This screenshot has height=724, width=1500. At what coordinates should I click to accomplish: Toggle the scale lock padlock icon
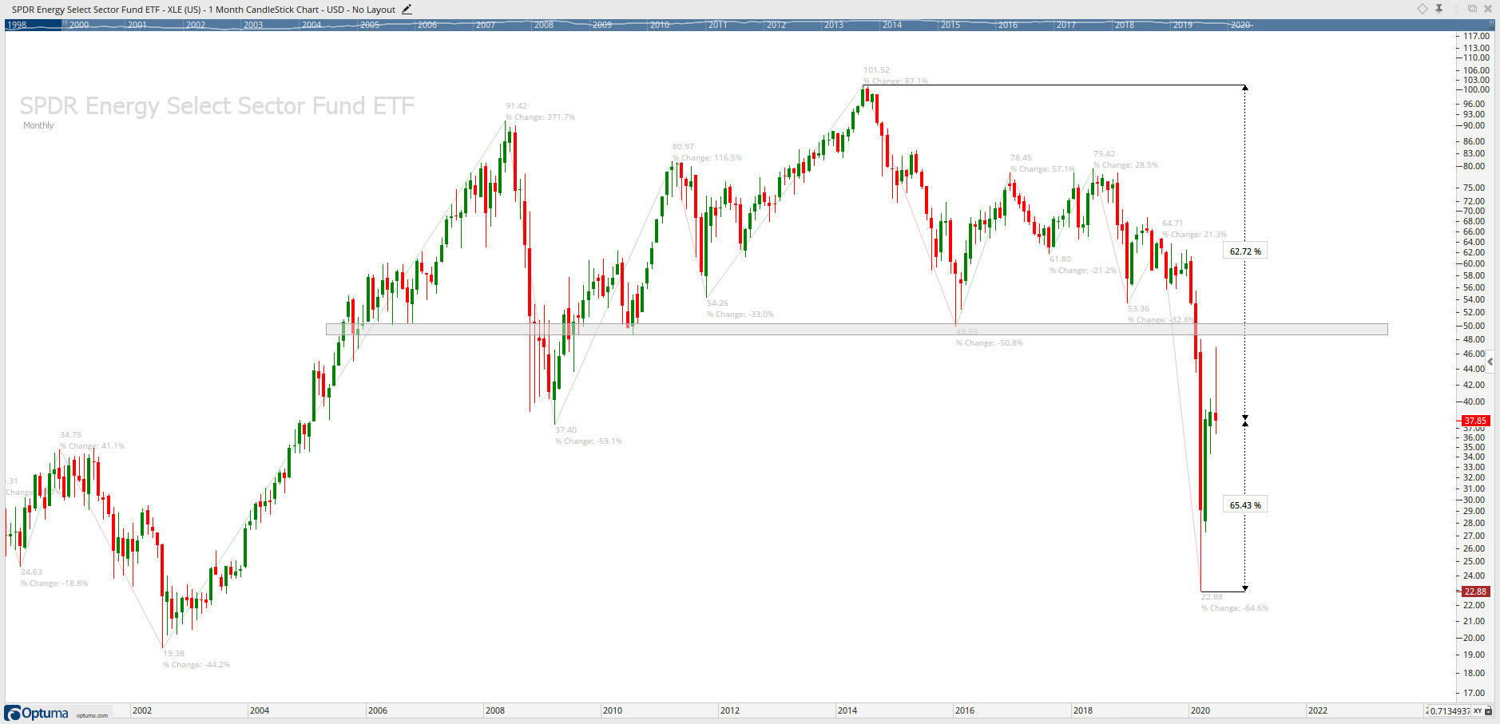[1489, 710]
